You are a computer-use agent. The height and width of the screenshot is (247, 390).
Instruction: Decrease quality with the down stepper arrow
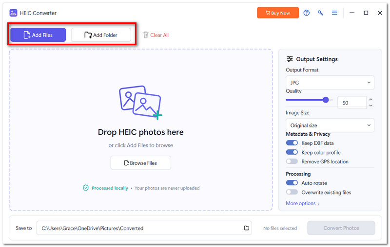[371, 106]
